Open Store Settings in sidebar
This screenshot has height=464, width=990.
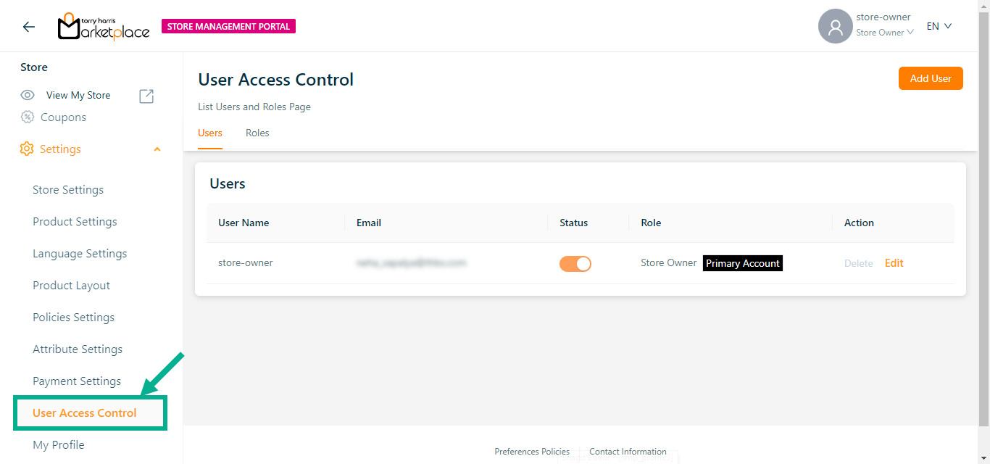click(x=68, y=190)
